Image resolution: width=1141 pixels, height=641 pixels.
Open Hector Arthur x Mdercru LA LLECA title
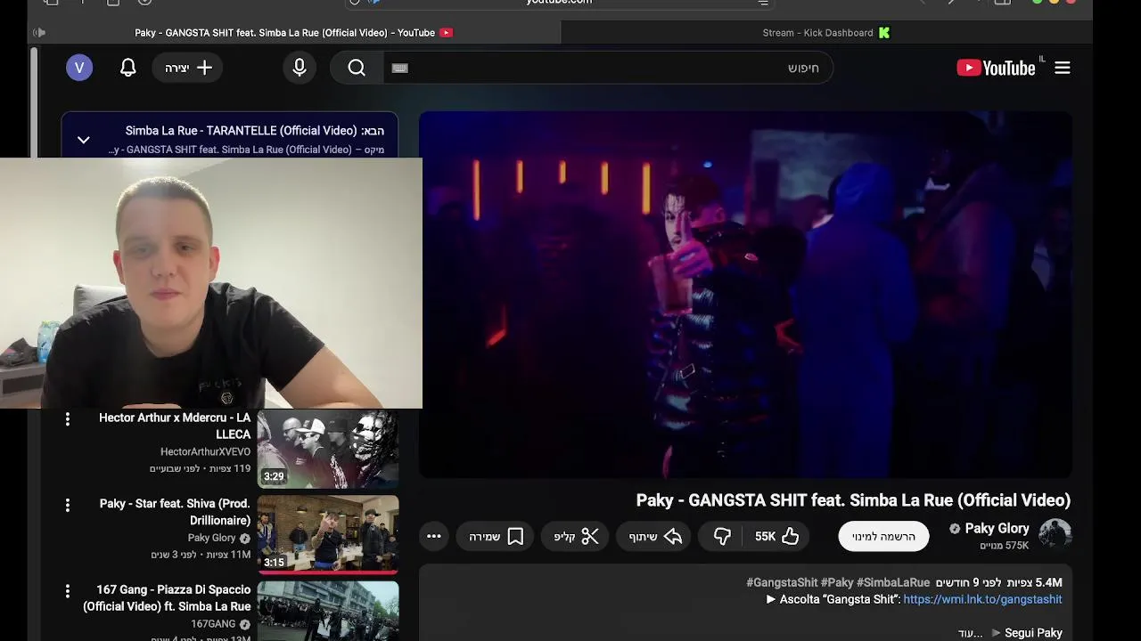tap(175, 426)
